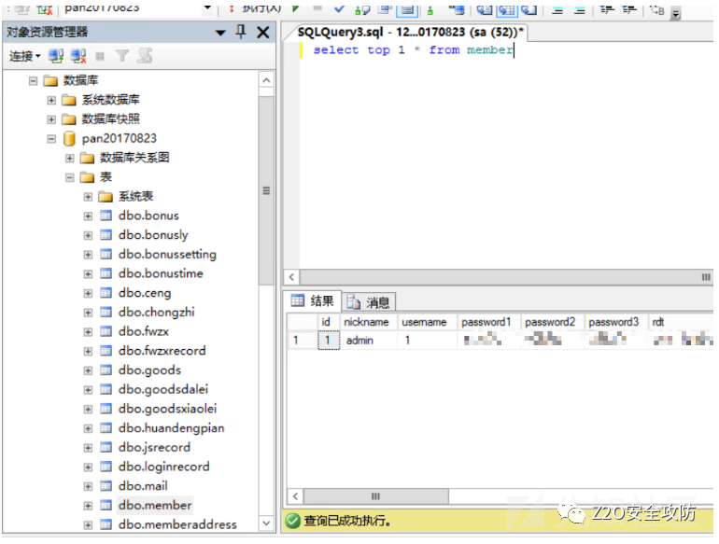Image resolution: width=719 pixels, height=544 pixels.
Task: Click the password1 column header in results
Action: tap(486, 322)
